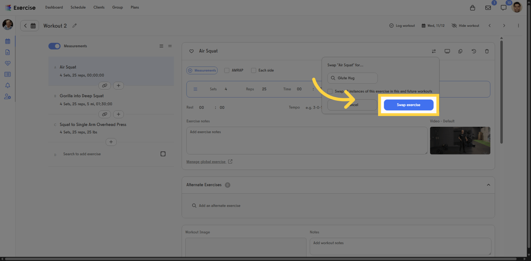The width and height of the screenshot is (531, 261).
Task: Open the shopping bag icon in top bar
Action: point(472,7)
